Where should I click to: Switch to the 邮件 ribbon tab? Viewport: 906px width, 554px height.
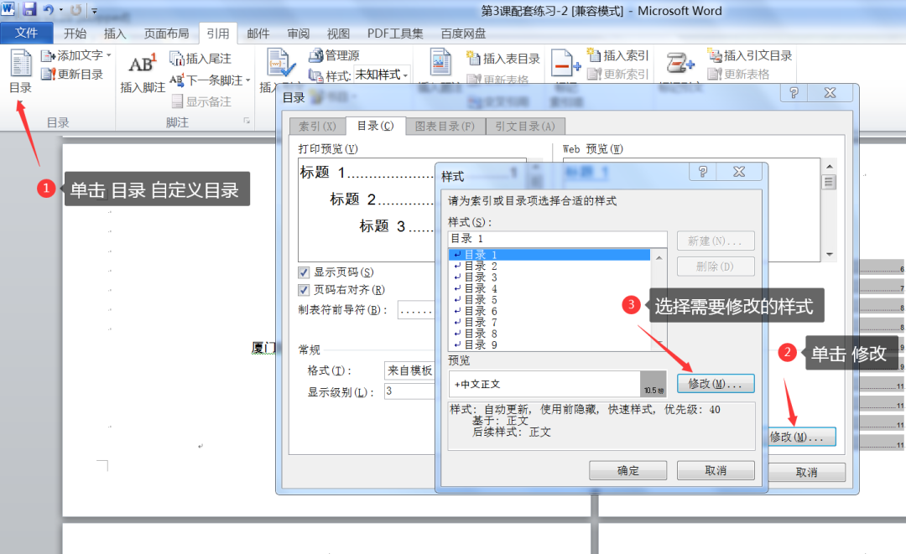coord(258,34)
